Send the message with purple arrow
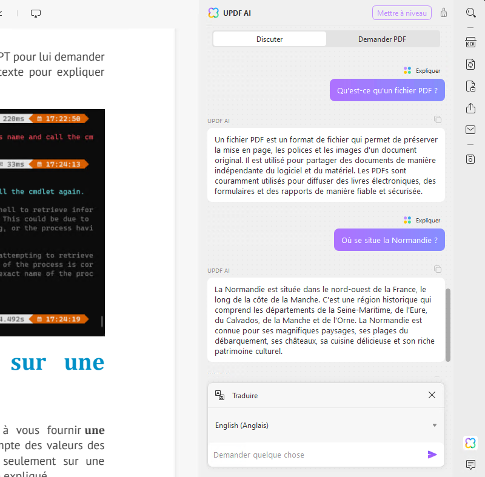The width and height of the screenshot is (485, 477). 432,455
